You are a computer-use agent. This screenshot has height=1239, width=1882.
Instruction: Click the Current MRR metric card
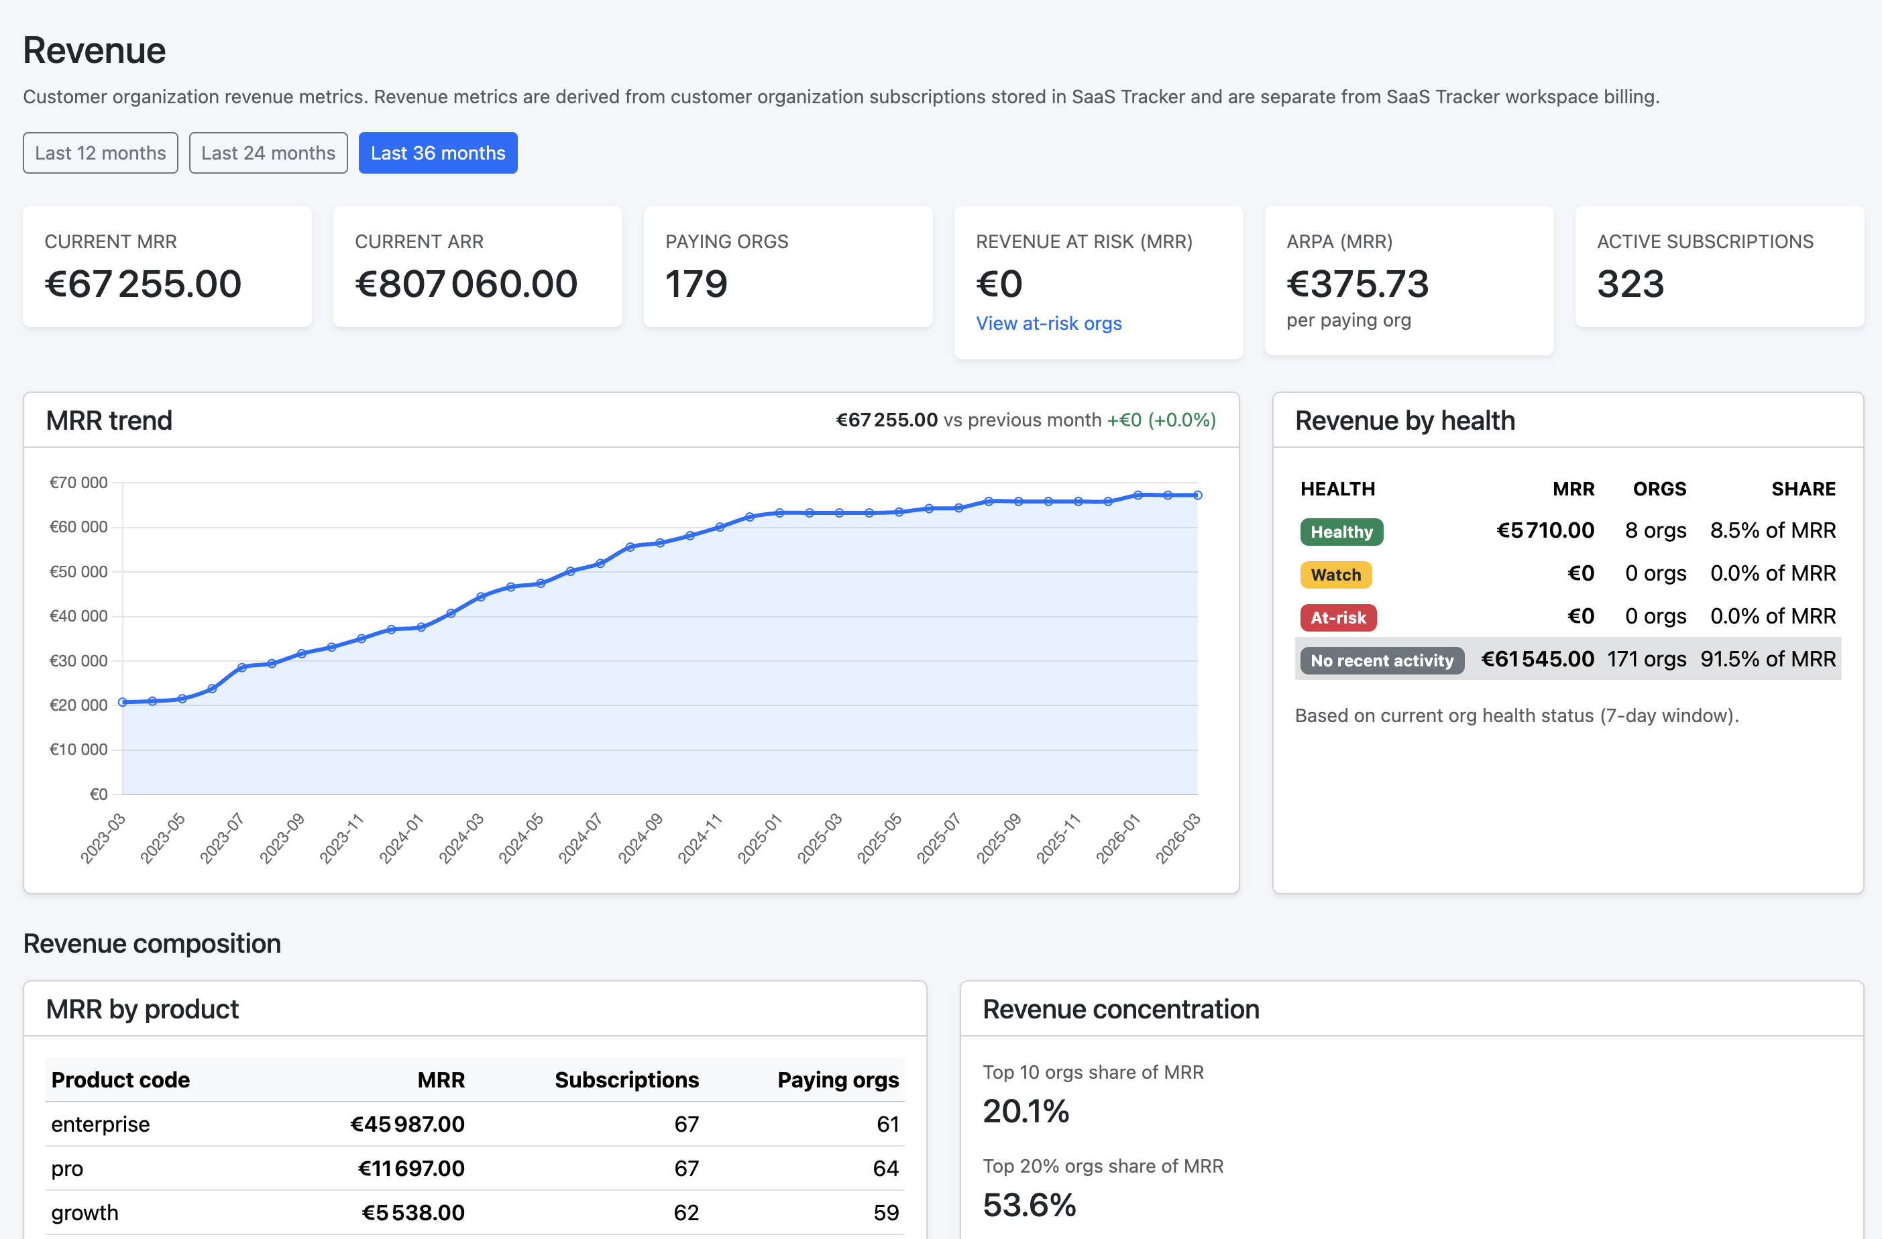coord(167,266)
